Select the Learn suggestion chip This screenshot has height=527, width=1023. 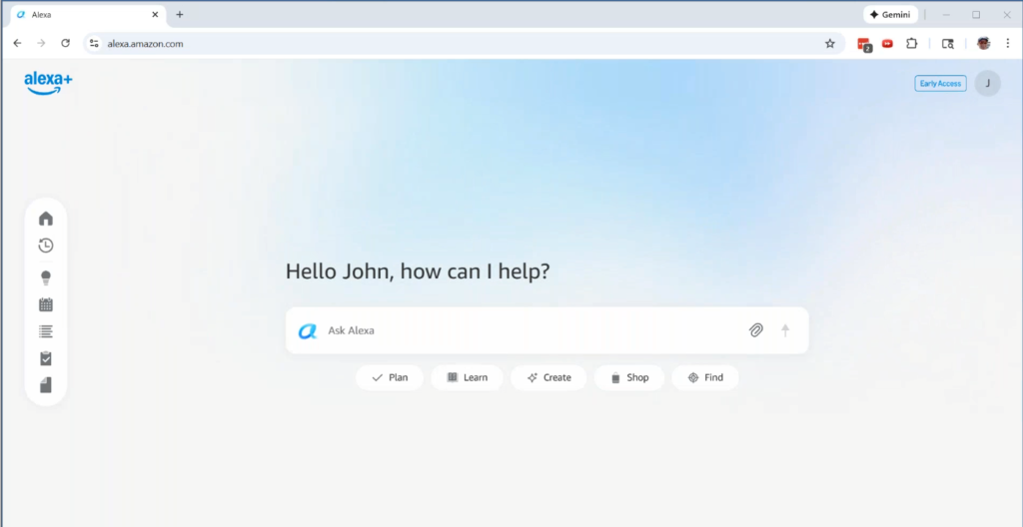point(467,377)
